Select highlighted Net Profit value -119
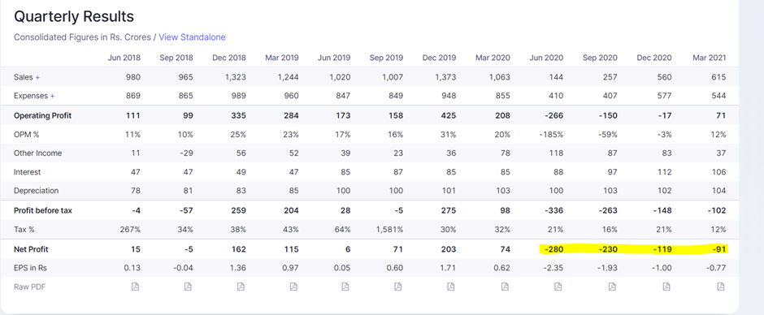 (x=662, y=249)
